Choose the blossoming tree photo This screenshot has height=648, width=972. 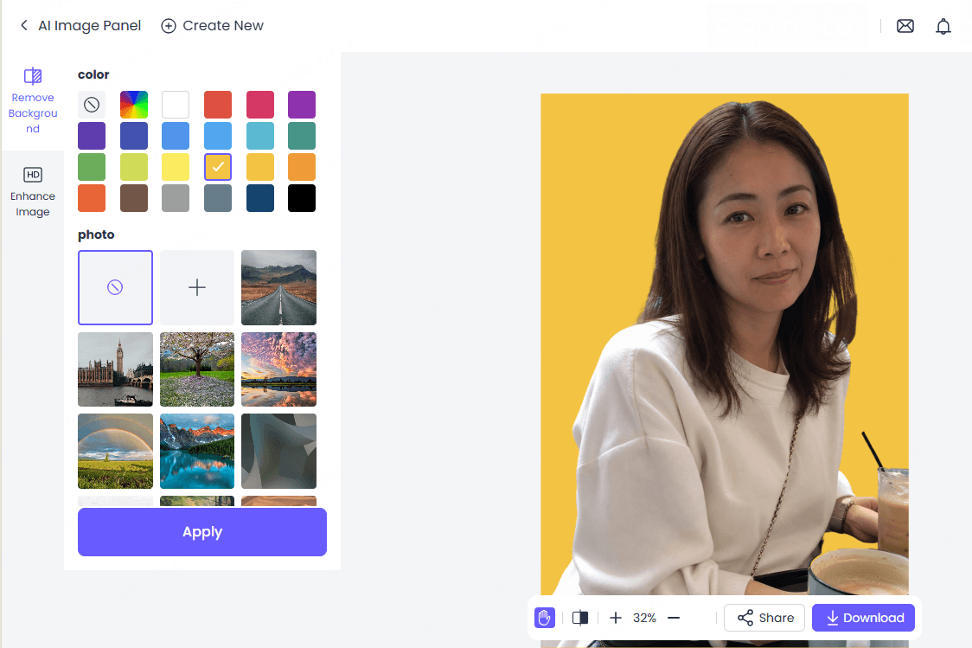(197, 369)
